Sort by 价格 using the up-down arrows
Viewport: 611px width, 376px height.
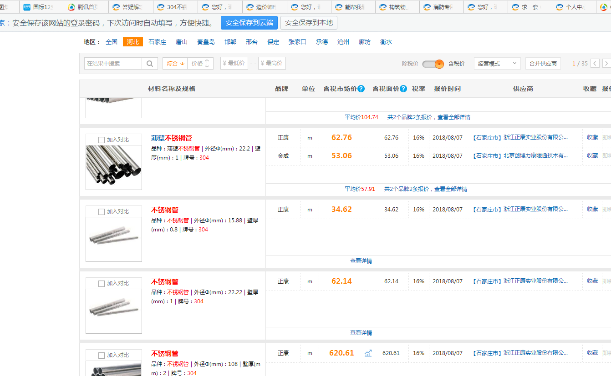click(201, 64)
